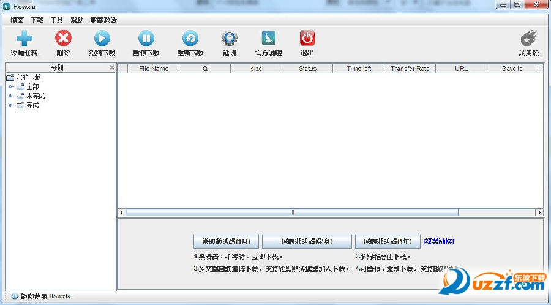Click the File Name column header
Viewport: 551px width, 305px height.
click(154, 69)
